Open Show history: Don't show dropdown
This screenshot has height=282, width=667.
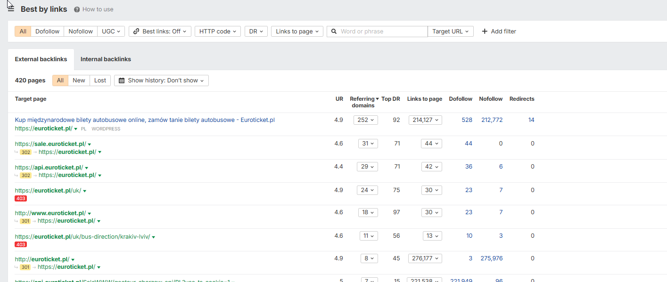tap(161, 81)
